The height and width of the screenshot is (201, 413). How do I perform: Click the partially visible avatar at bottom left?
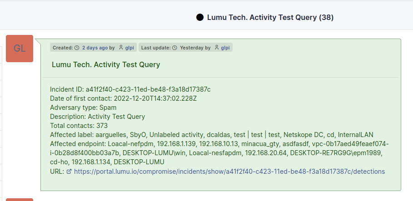(20, 199)
